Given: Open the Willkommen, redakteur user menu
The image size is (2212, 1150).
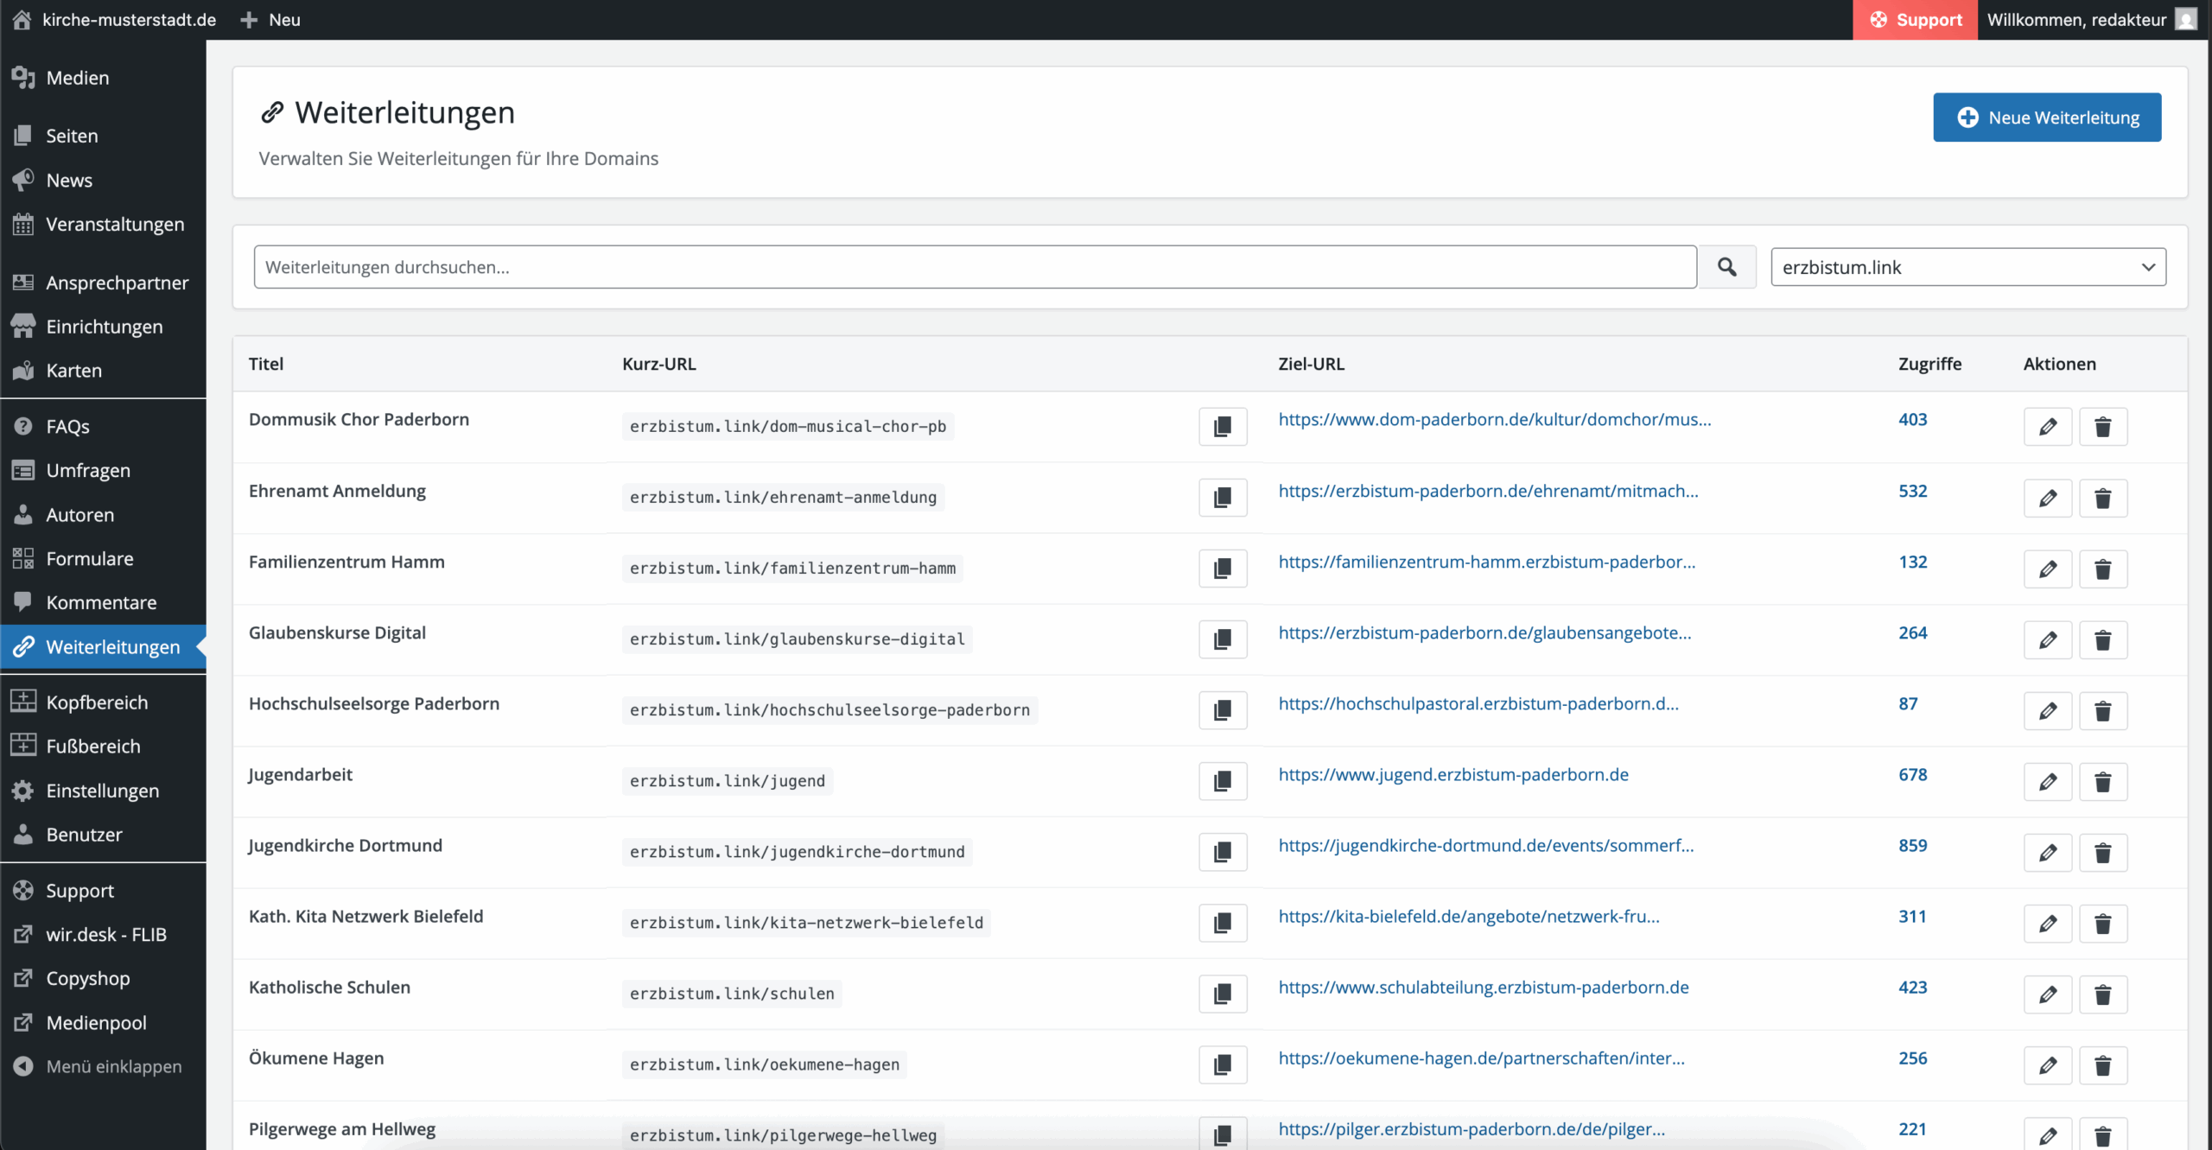Looking at the screenshot, I should tap(2089, 20).
